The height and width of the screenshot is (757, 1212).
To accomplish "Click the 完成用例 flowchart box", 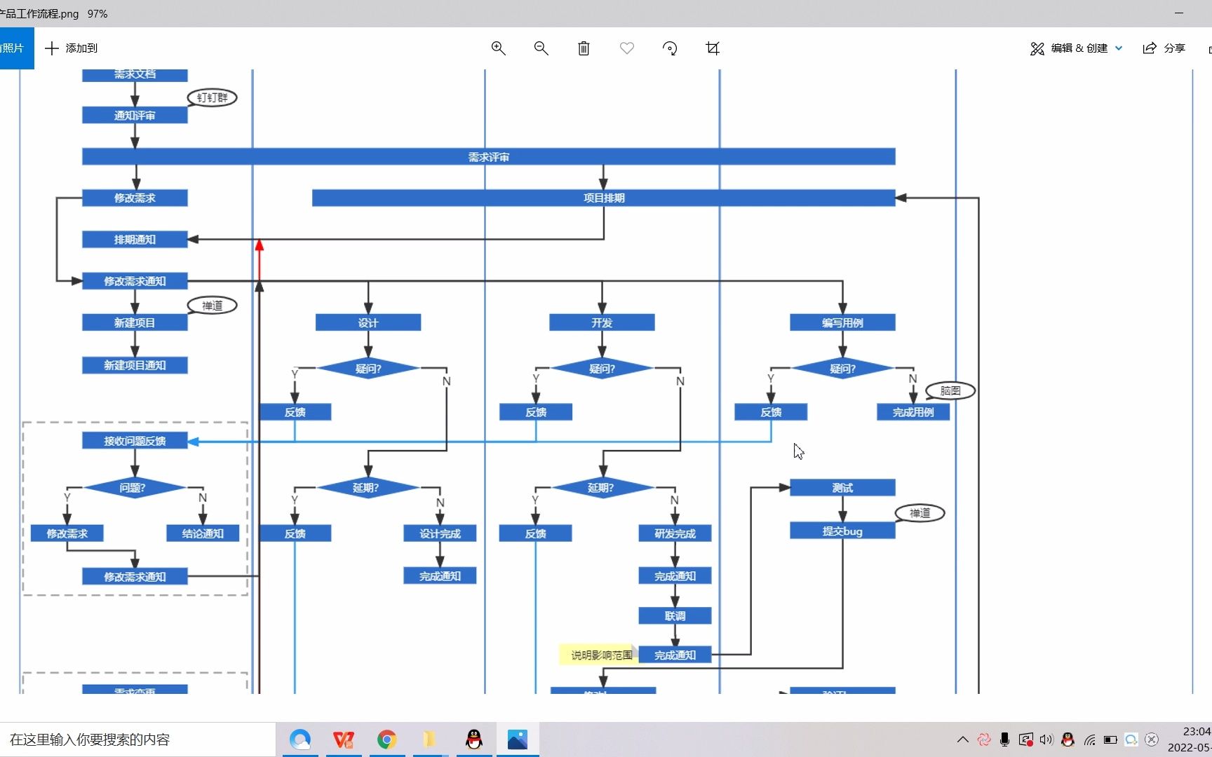I will (913, 412).
